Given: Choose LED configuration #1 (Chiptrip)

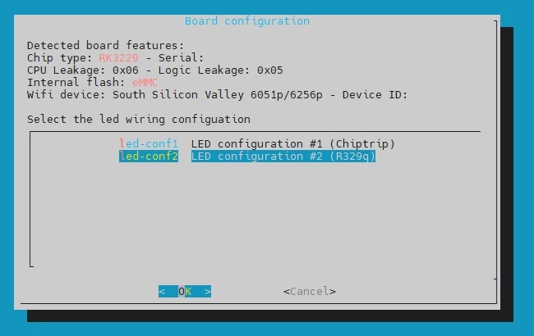Looking at the screenshot, I should (x=293, y=143).
